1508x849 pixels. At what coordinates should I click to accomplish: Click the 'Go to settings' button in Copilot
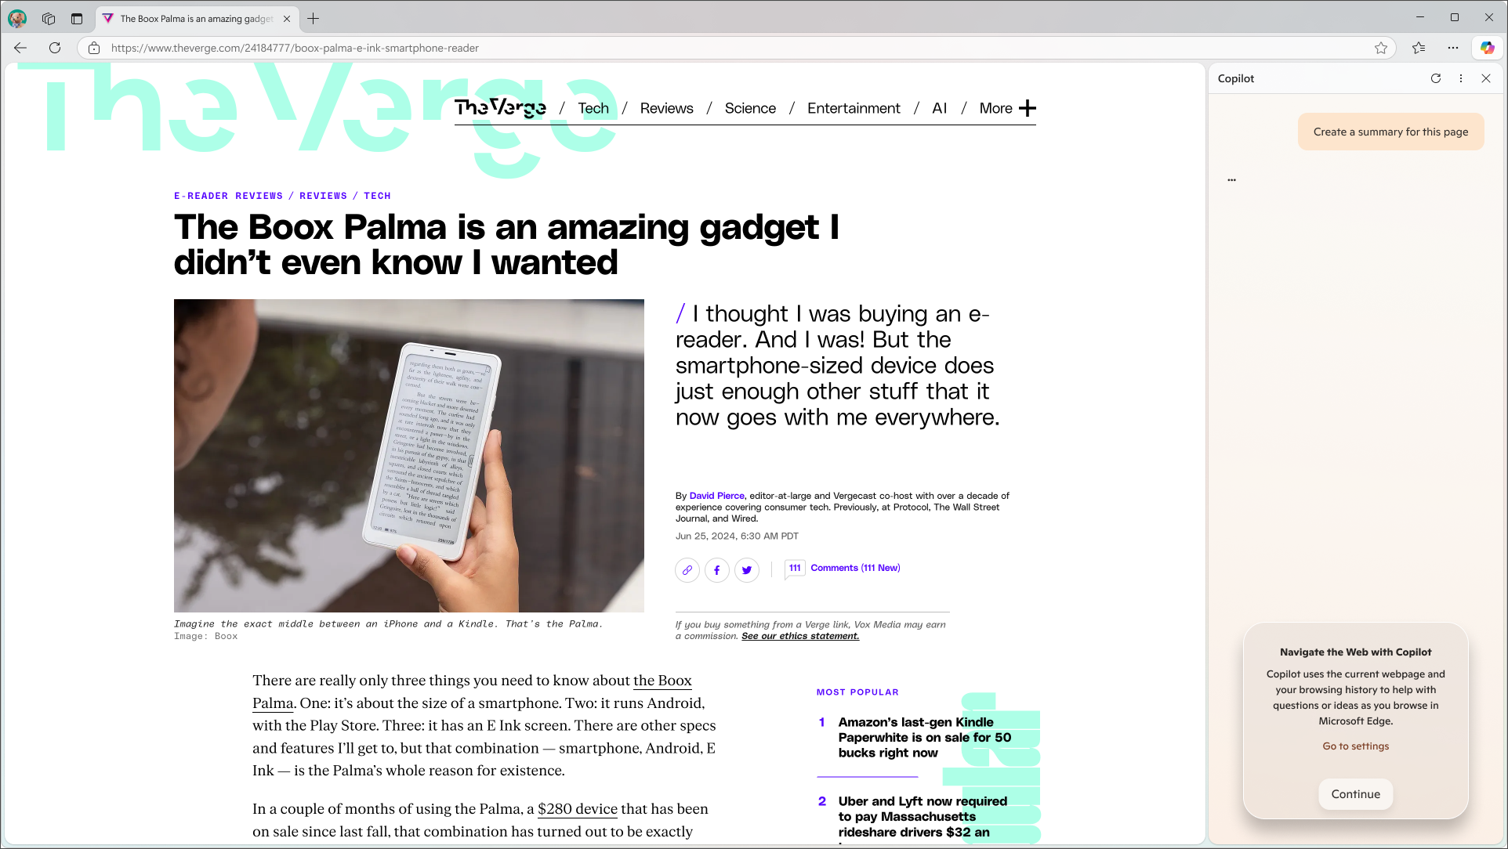pyautogui.click(x=1354, y=746)
